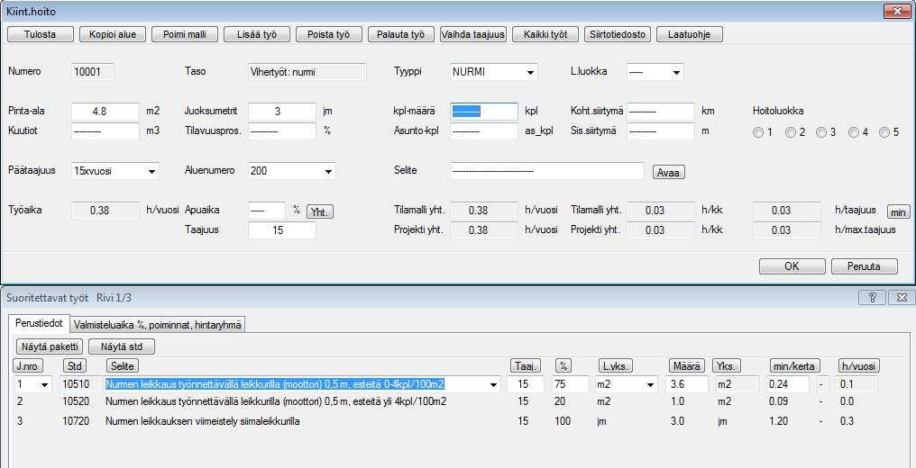Click the Avaa button next to Selite

coord(668,173)
